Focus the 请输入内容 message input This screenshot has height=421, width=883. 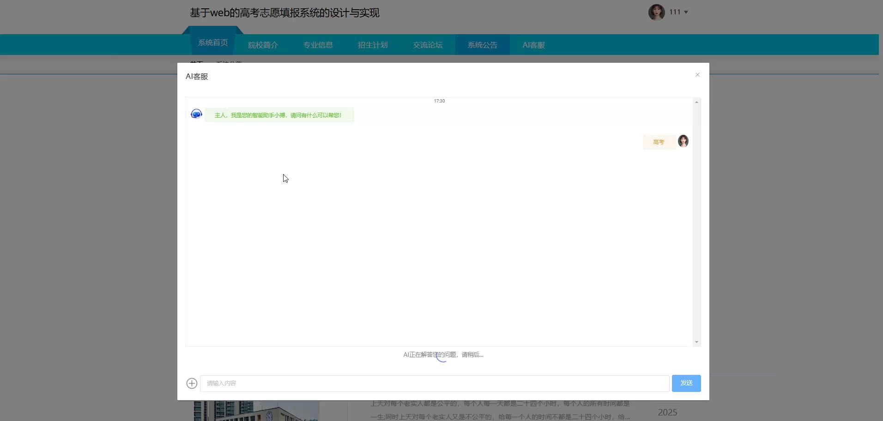pos(435,384)
